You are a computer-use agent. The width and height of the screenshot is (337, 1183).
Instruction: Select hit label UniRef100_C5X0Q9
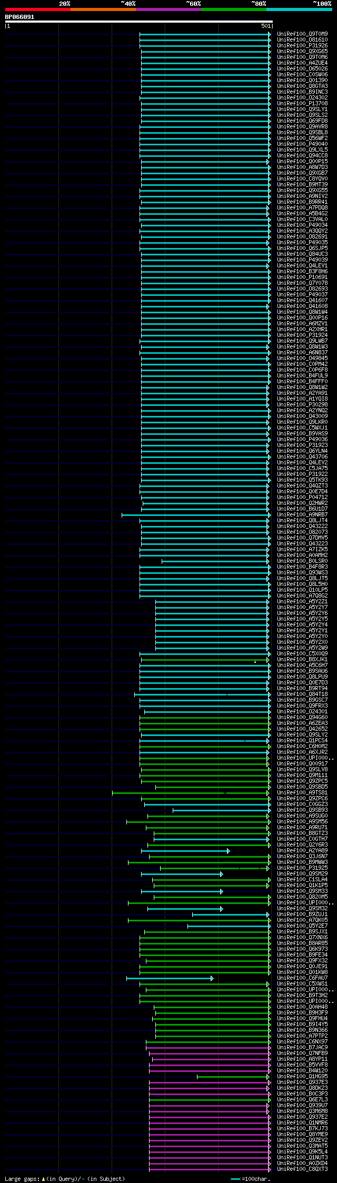(x=302, y=653)
